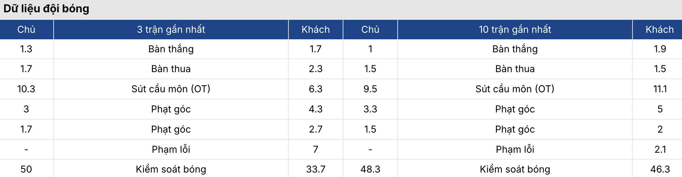Click the possession value 33.7
This screenshot has width=682, height=177.
click(x=315, y=169)
